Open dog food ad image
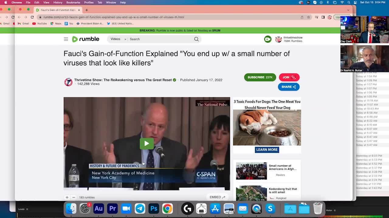The width and height of the screenshot is (389, 218). click(267, 128)
